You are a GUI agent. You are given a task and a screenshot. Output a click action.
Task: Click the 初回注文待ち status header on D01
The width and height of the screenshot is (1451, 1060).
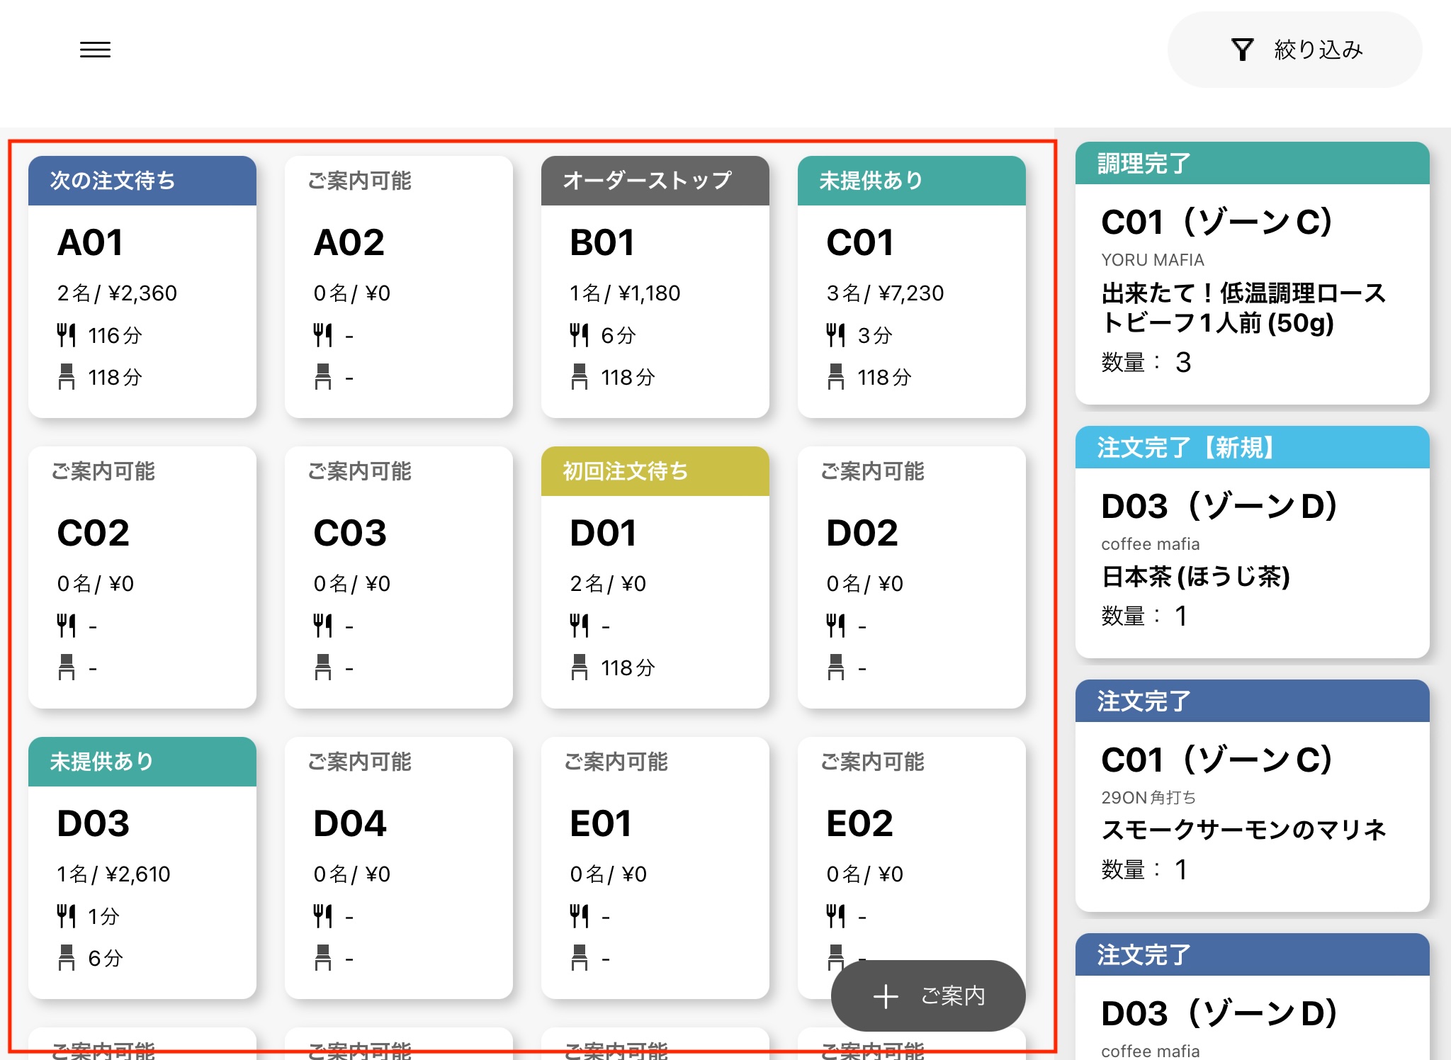[x=655, y=471]
